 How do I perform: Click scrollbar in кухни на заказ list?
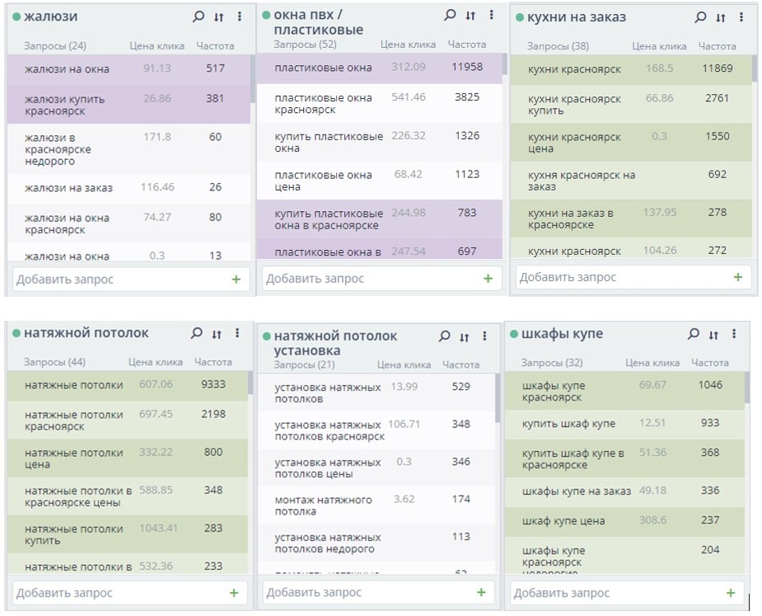point(755,69)
